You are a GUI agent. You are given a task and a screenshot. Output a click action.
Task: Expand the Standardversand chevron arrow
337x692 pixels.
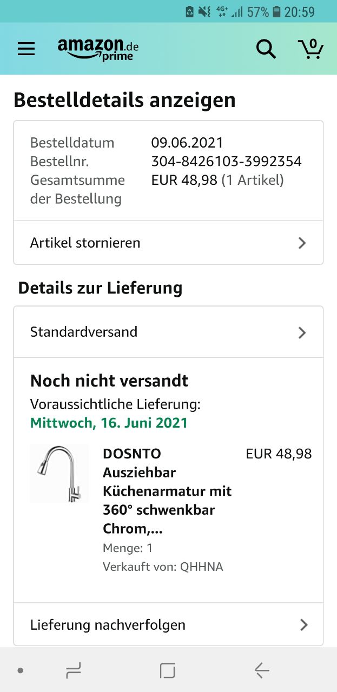(x=302, y=332)
